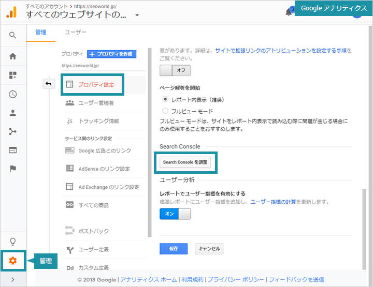Click the キャンセル button
The height and width of the screenshot is (287, 373).
click(x=209, y=249)
